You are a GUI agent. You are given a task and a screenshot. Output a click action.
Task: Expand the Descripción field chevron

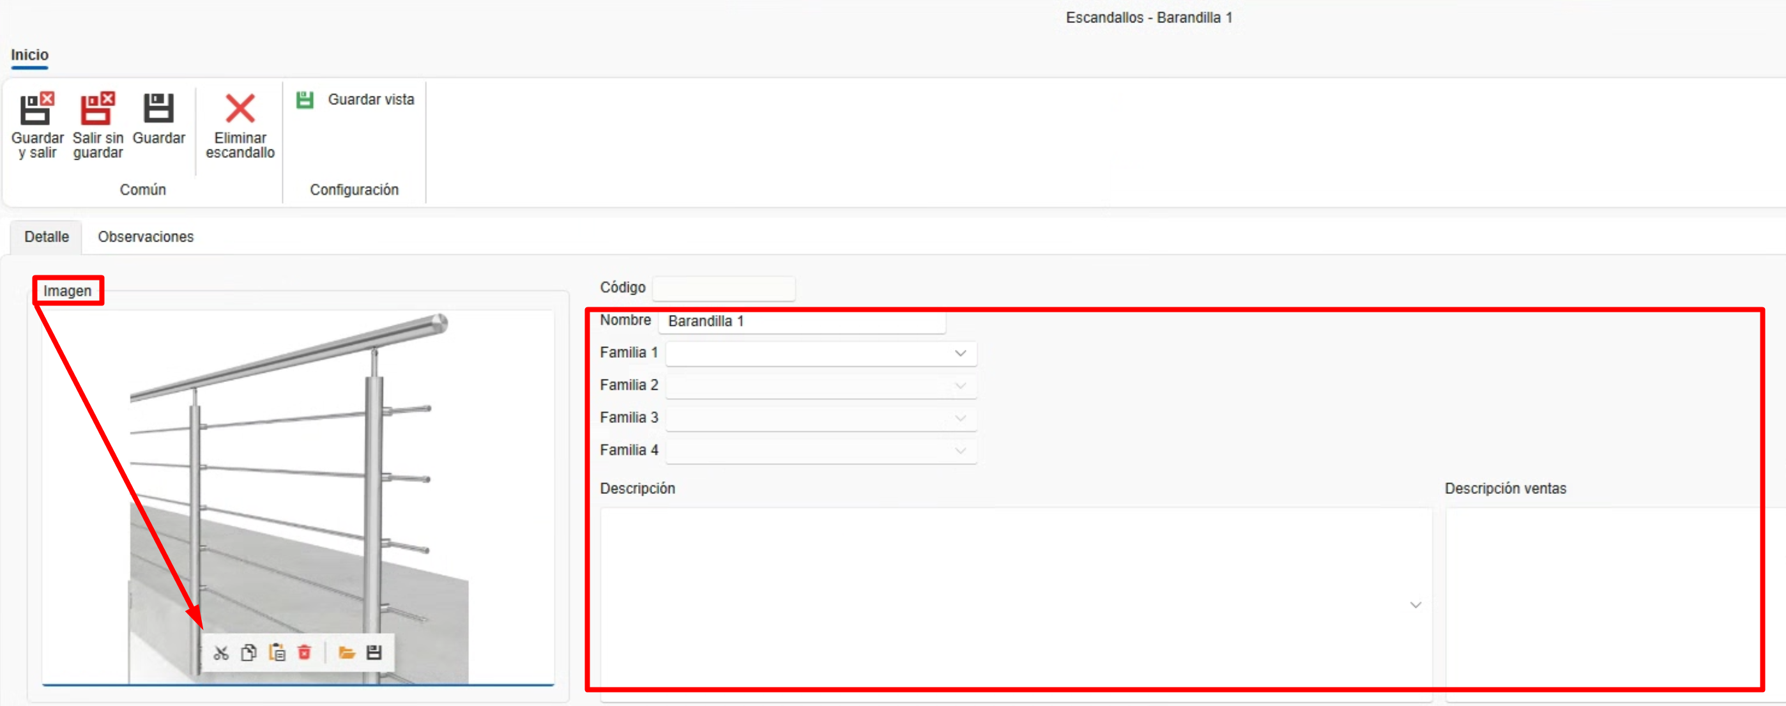pos(1415,605)
